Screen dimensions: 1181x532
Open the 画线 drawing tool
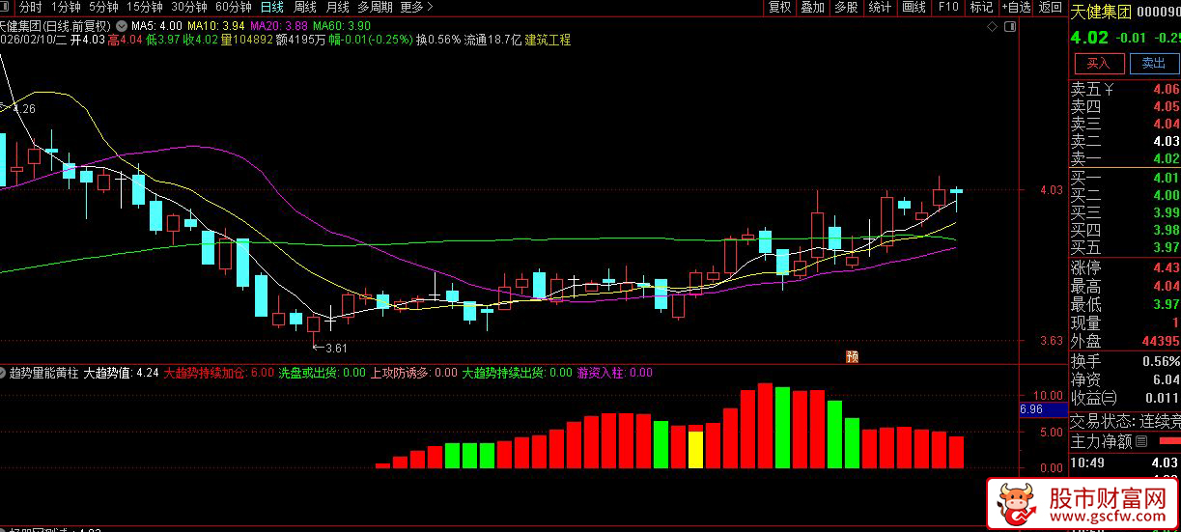(914, 7)
